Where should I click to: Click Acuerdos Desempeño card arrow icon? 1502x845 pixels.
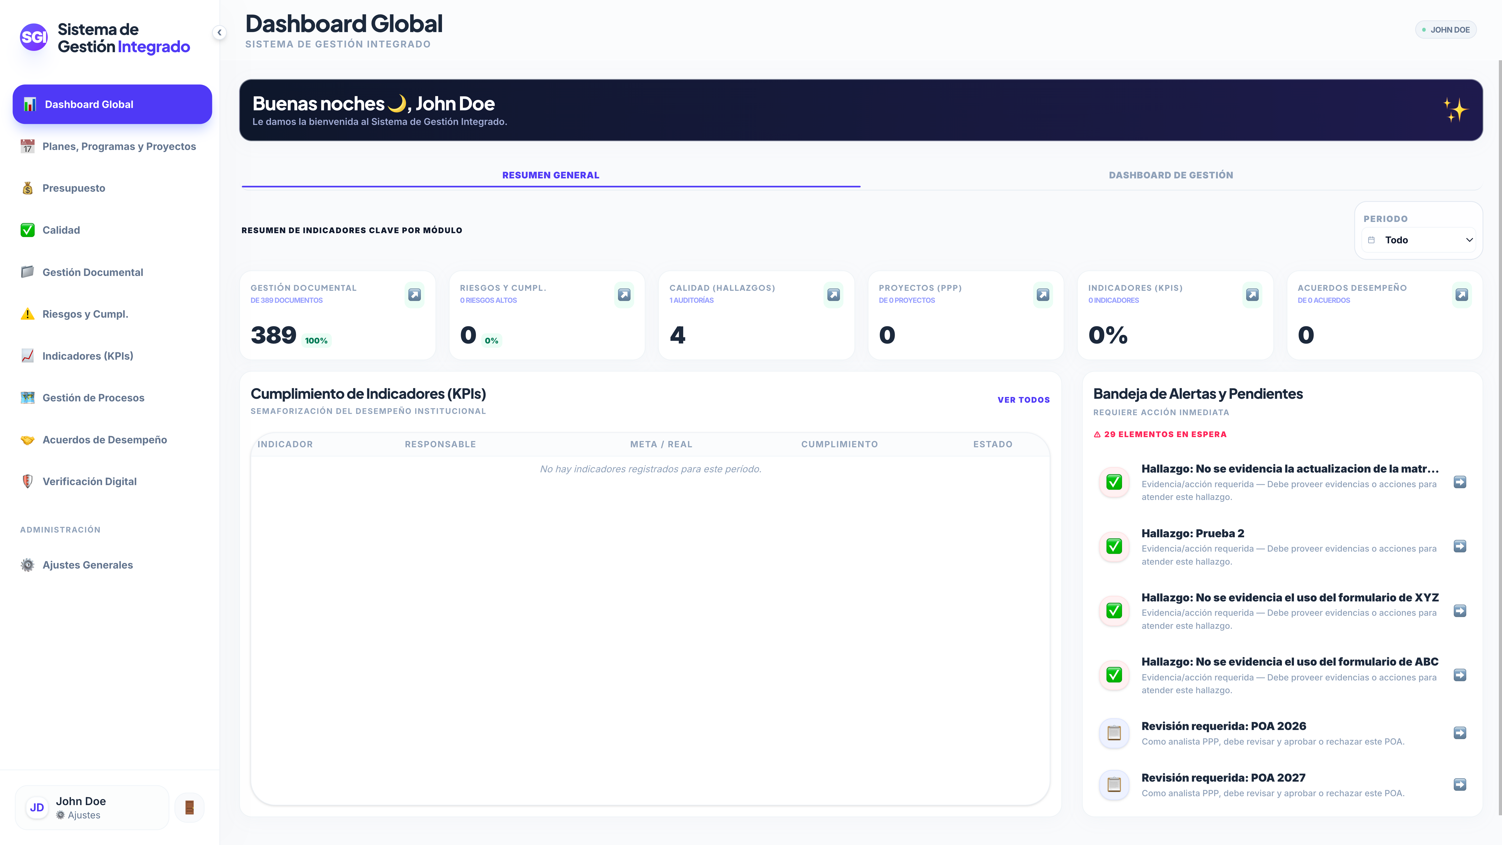(1461, 294)
